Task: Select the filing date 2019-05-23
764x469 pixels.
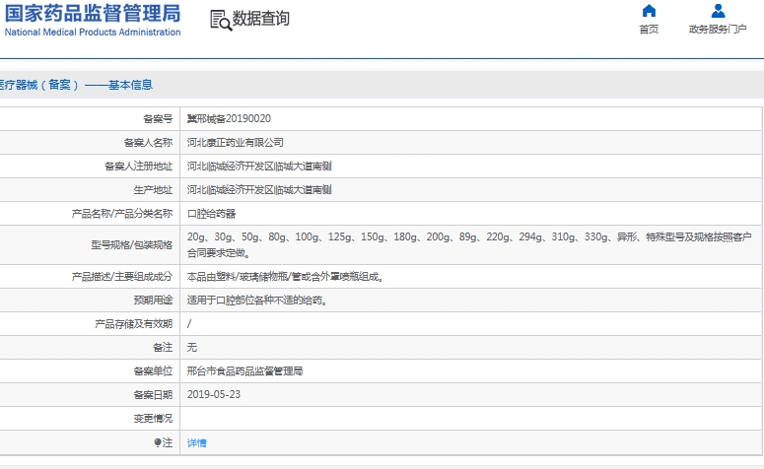Action: (214, 394)
